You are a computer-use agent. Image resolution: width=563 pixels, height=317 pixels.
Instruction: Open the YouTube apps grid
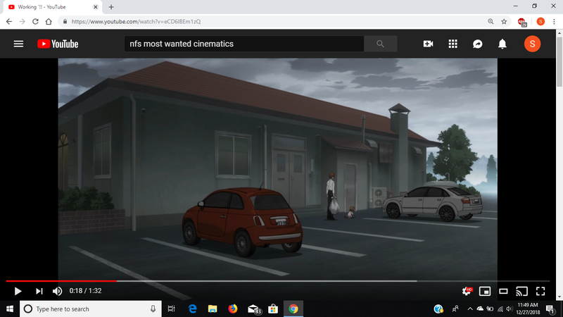click(x=453, y=44)
